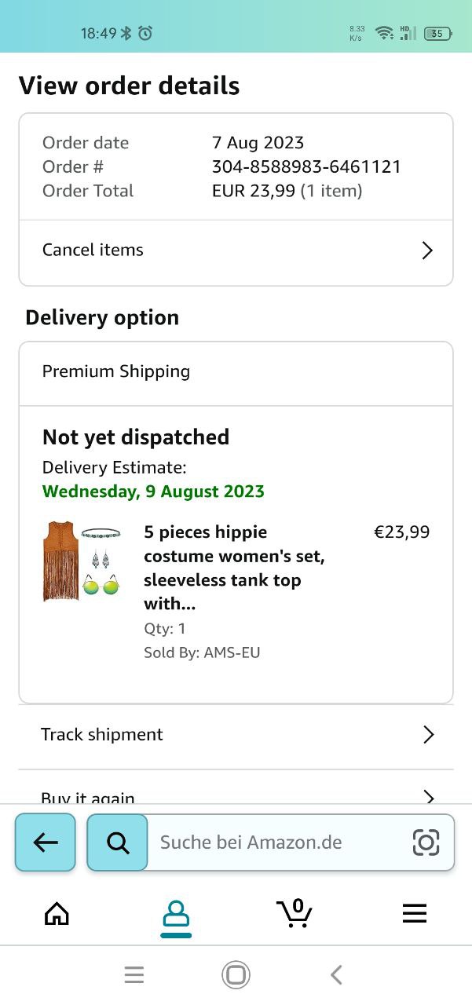Tap the Buy it again row
This screenshot has height=1005, width=472.
point(88,796)
